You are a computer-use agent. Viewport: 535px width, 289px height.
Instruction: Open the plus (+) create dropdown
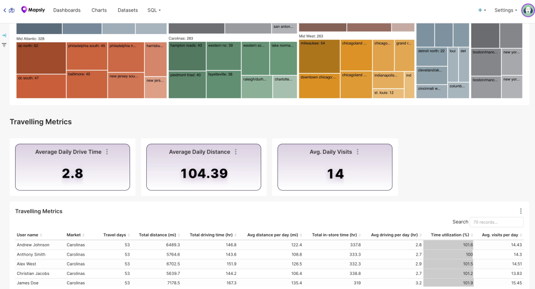(482, 10)
